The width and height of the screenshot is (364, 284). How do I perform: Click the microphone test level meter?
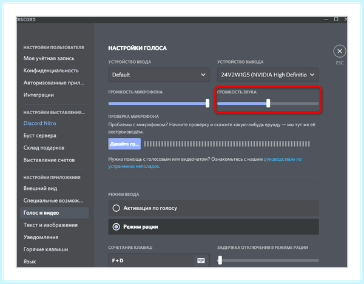point(227,144)
